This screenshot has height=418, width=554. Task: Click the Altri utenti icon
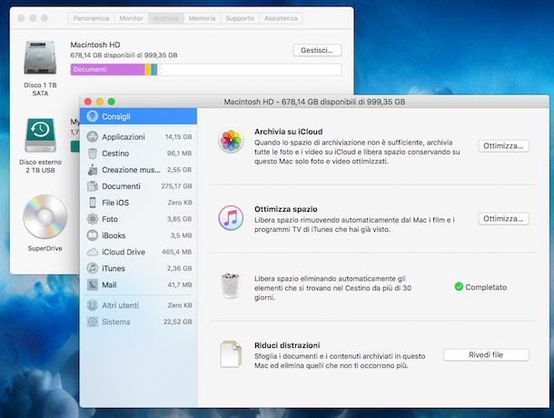pos(93,305)
